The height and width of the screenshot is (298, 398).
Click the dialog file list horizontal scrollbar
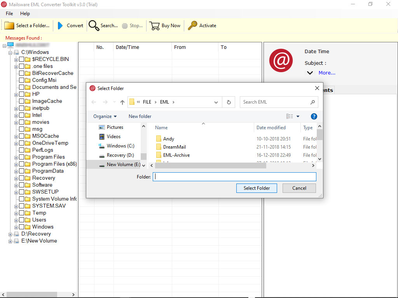click(210, 165)
